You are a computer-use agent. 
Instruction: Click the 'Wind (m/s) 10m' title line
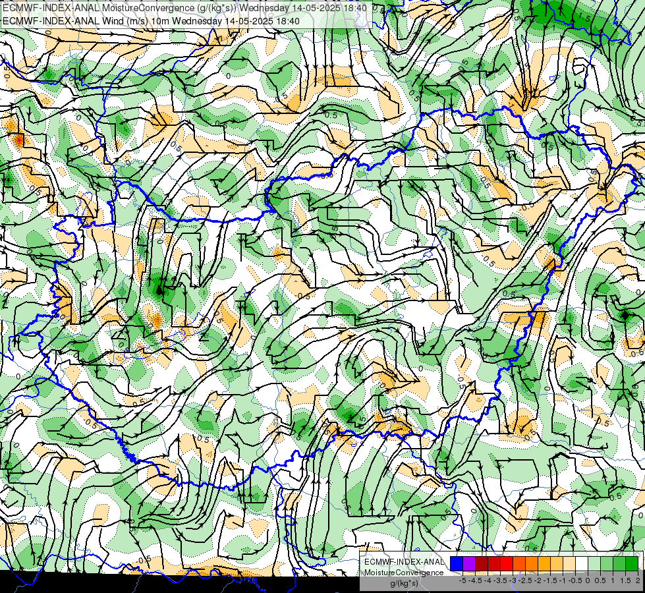(x=151, y=20)
